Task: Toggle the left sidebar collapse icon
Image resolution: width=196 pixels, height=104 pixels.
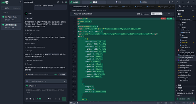Action: click(x=20, y=2)
